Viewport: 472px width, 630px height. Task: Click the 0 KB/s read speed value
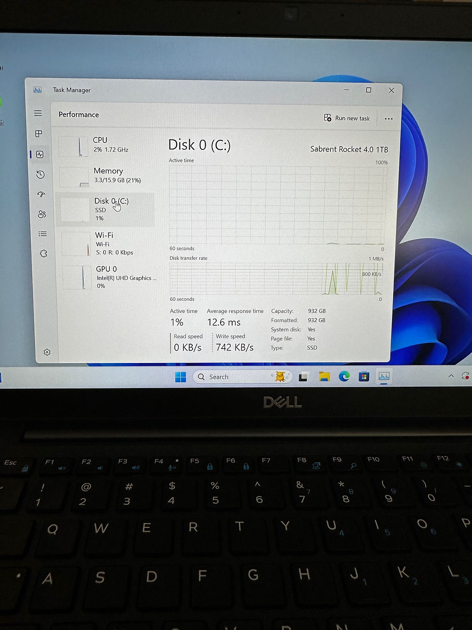click(187, 348)
